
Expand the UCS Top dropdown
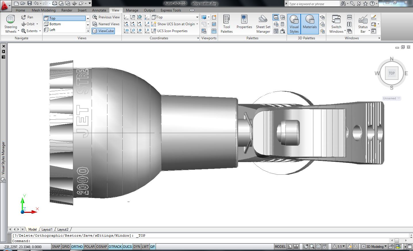[x=197, y=17]
